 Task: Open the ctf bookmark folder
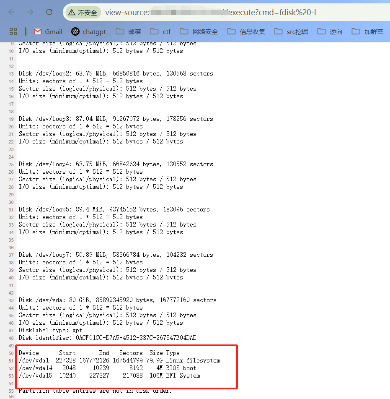coord(160,31)
